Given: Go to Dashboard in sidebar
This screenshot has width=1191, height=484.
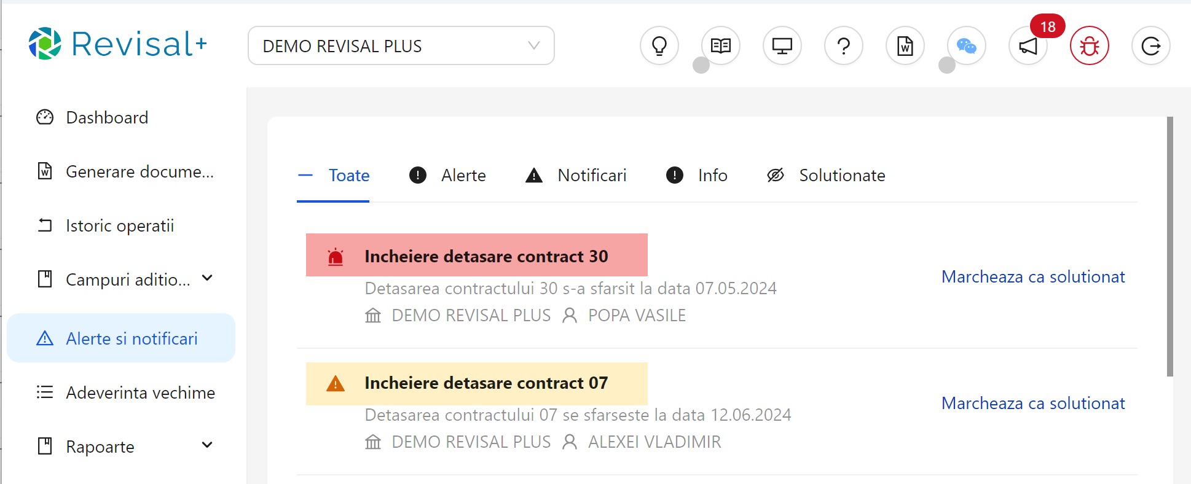Looking at the screenshot, I should point(121,117).
